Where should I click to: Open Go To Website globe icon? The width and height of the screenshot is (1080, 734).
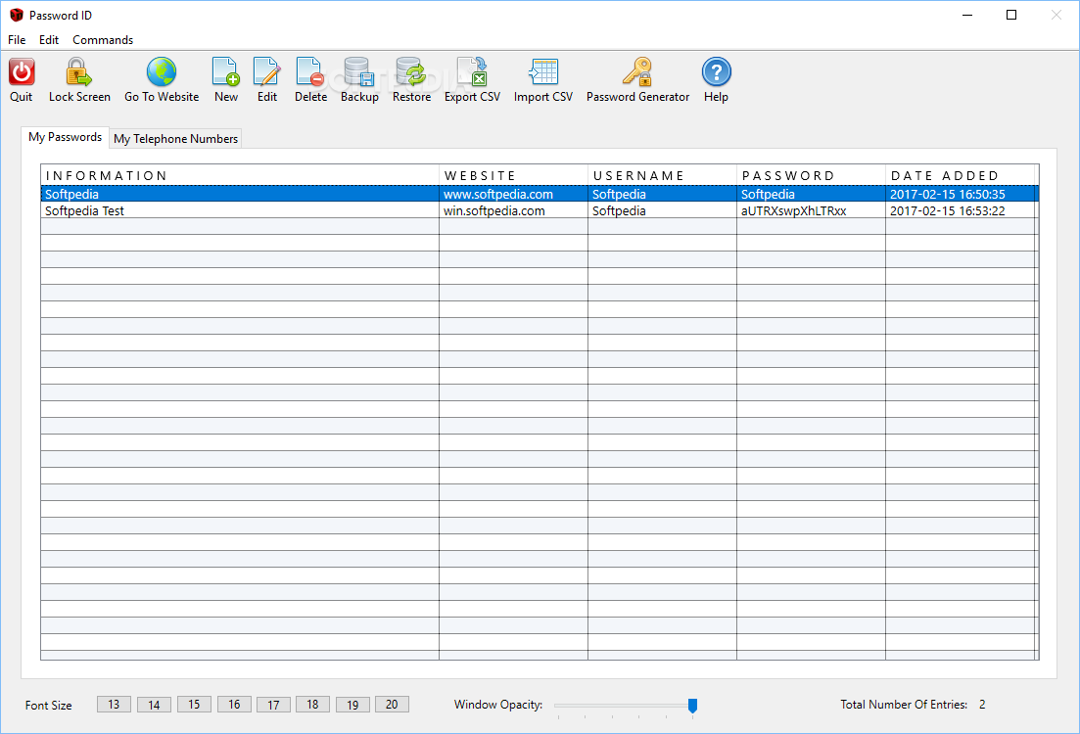[x=162, y=71]
